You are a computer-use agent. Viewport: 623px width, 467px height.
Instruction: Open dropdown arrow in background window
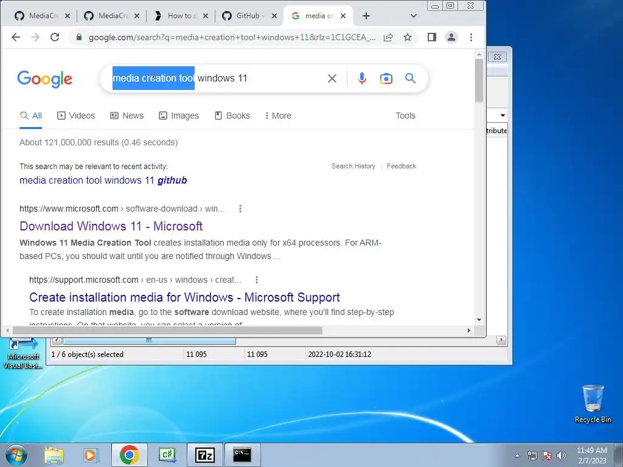click(503, 116)
